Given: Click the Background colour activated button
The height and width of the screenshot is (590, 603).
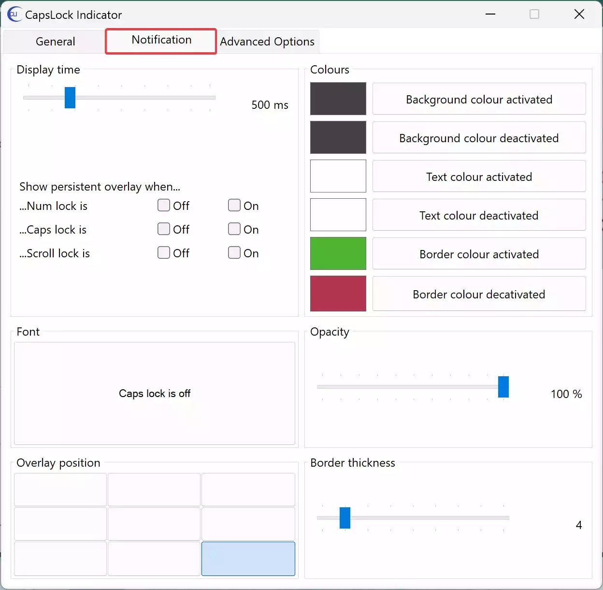Looking at the screenshot, I should 478,99.
